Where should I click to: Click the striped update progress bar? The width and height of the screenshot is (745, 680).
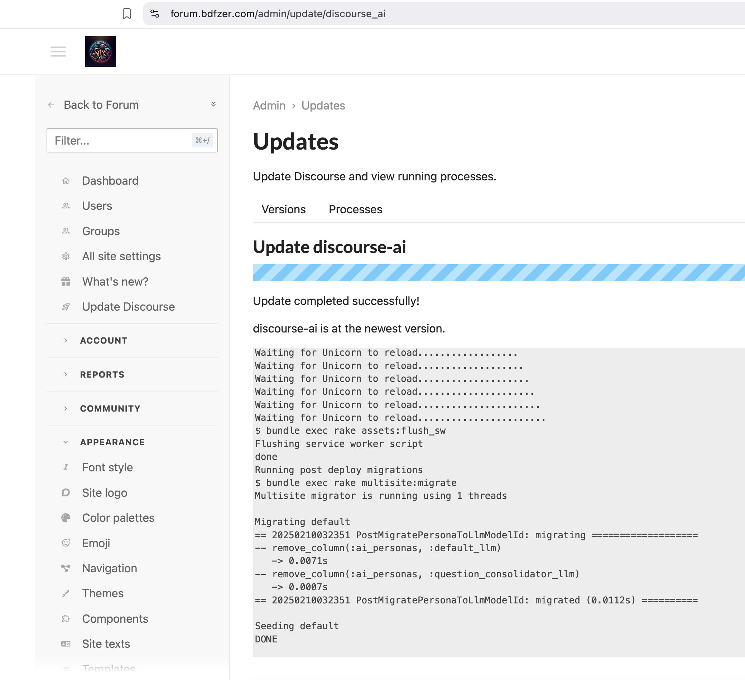coord(498,272)
